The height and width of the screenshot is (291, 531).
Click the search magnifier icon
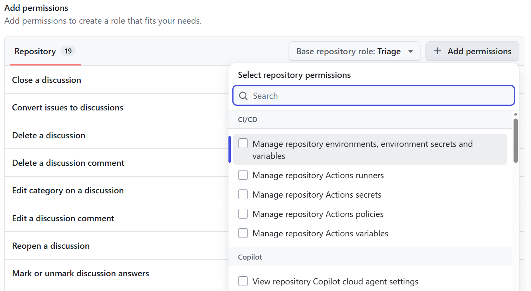pyautogui.click(x=243, y=96)
